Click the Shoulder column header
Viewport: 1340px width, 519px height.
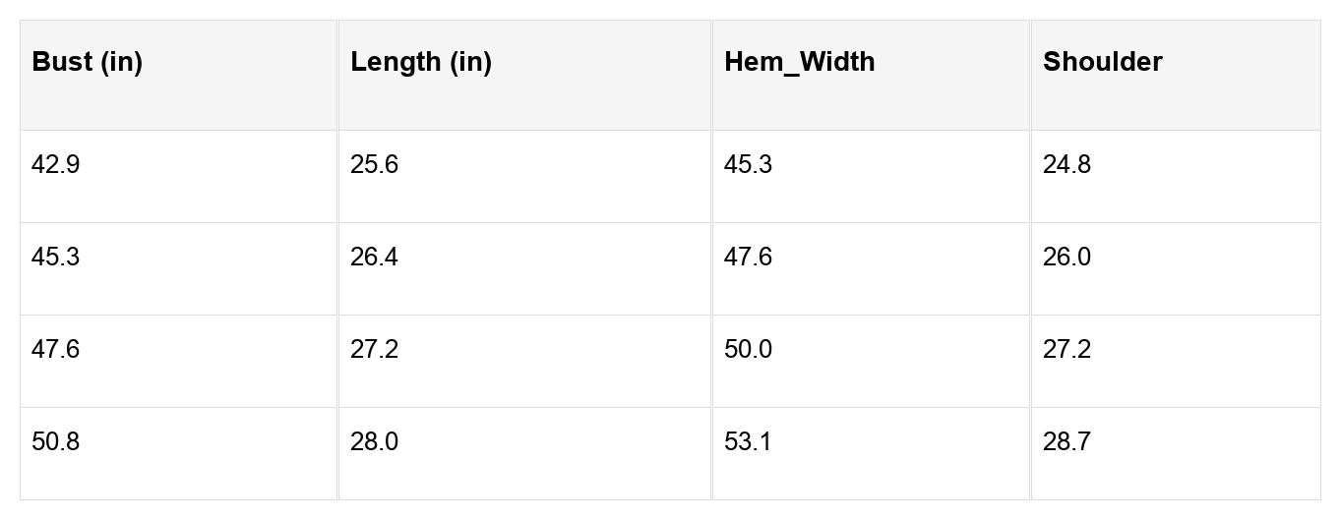(1102, 62)
